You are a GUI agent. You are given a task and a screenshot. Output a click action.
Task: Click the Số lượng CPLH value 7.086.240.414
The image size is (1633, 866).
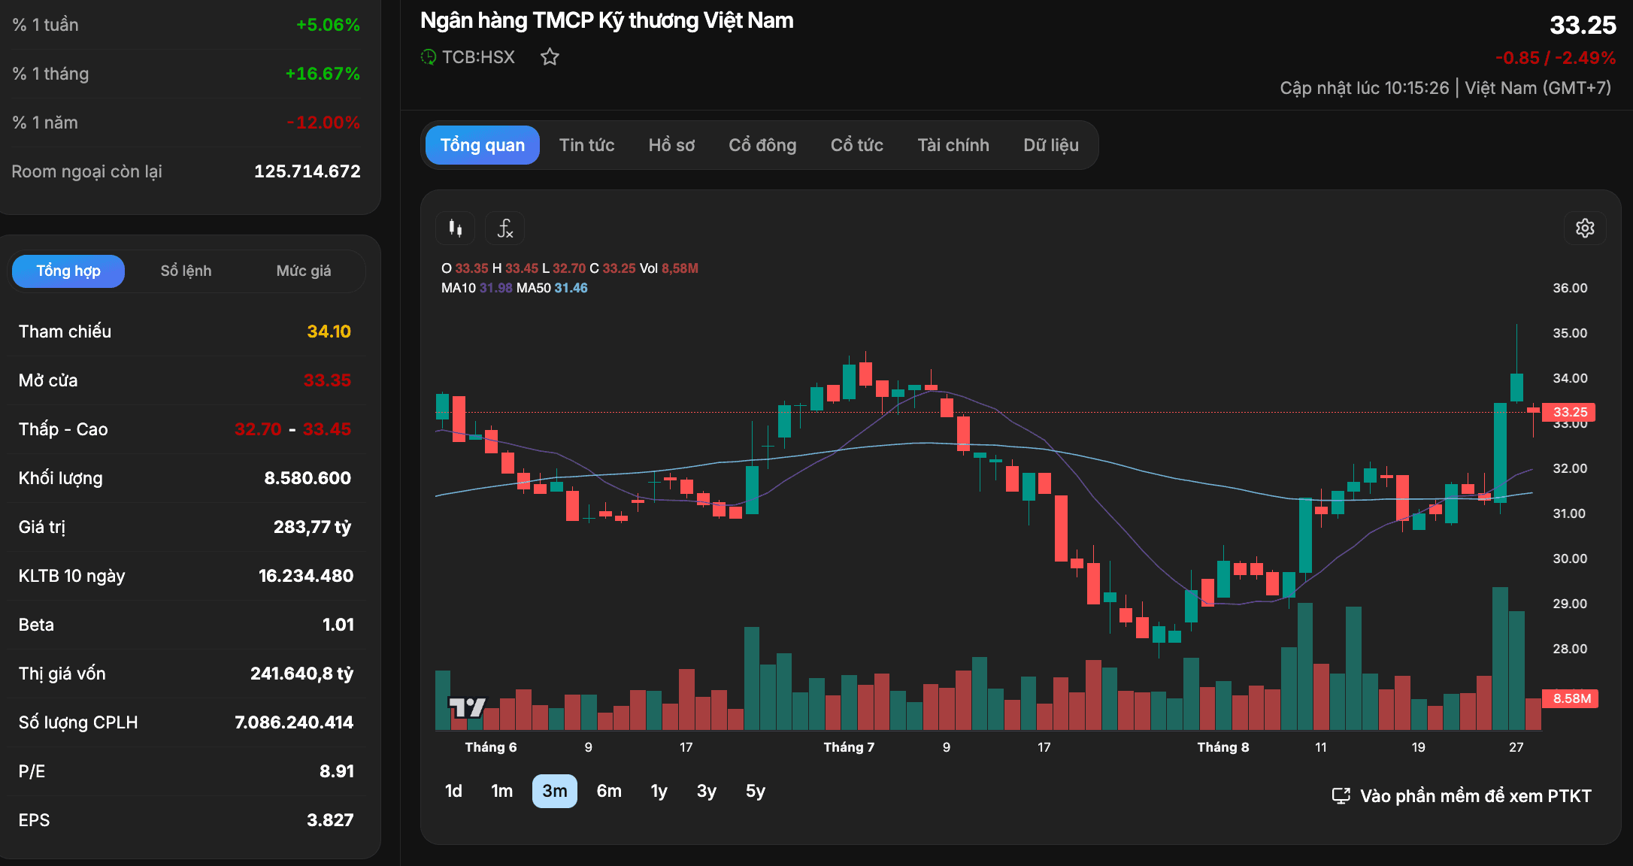point(294,722)
